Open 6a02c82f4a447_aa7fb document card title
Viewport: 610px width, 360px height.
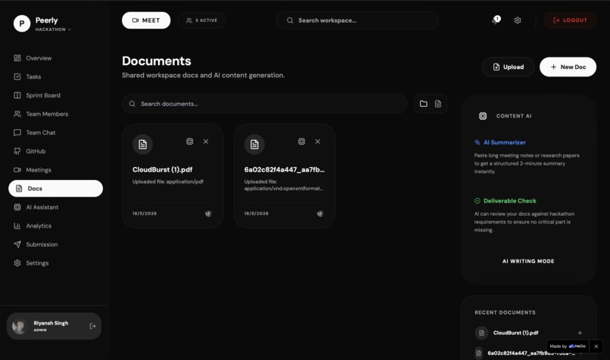point(285,169)
